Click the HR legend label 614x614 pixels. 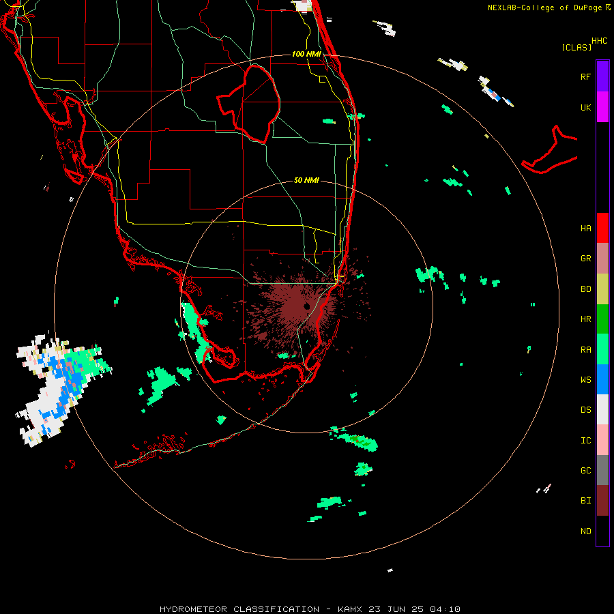(585, 319)
